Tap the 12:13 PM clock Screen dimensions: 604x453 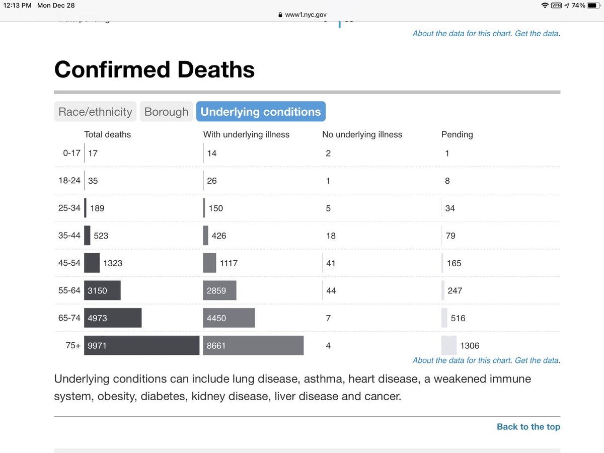pyautogui.click(x=18, y=6)
